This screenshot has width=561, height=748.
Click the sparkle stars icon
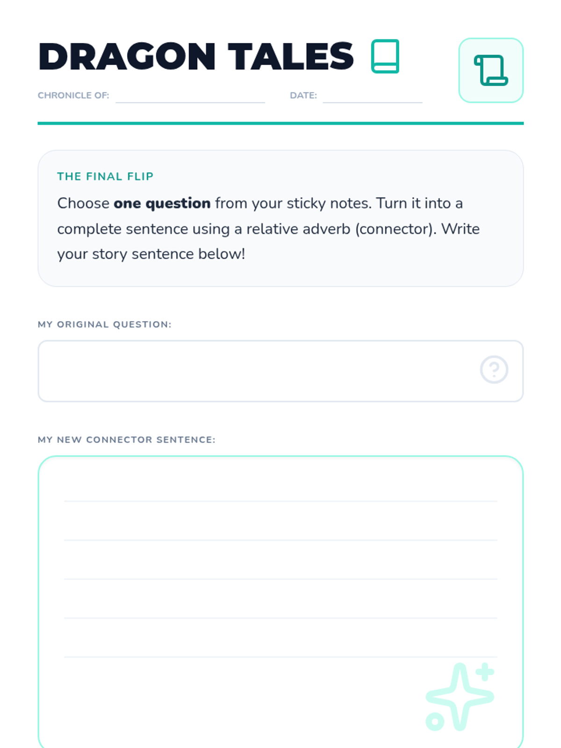(460, 697)
